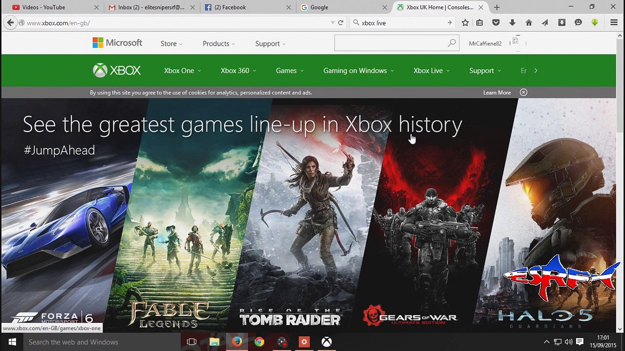This screenshot has width=625, height=351.
Task: Open the Xbox 360 dropdown menu
Action: (x=238, y=71)
